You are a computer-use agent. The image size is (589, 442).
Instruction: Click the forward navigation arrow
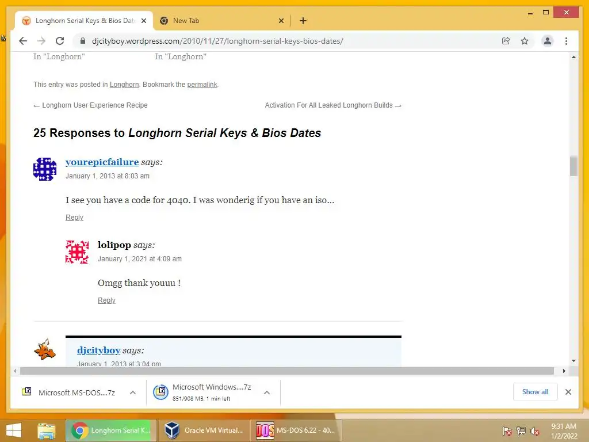41,41
